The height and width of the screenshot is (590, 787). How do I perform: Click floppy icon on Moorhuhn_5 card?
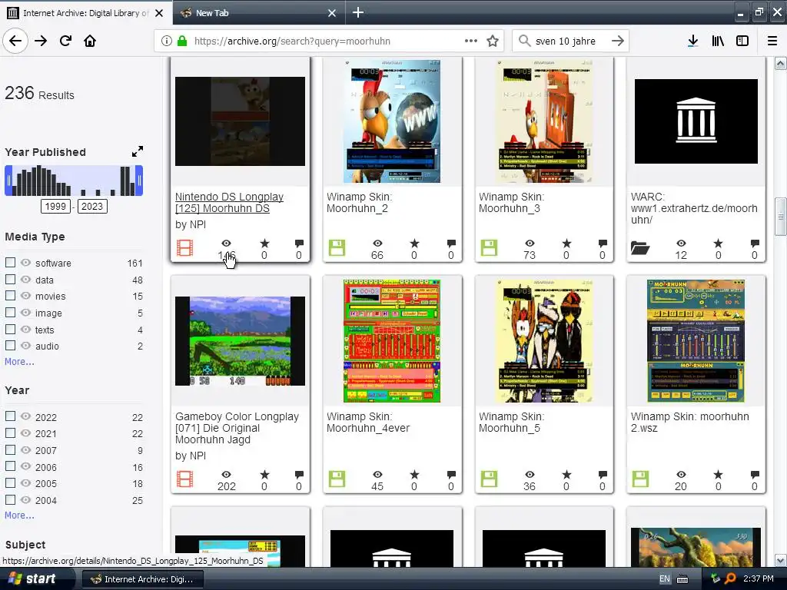click(489, 479)
